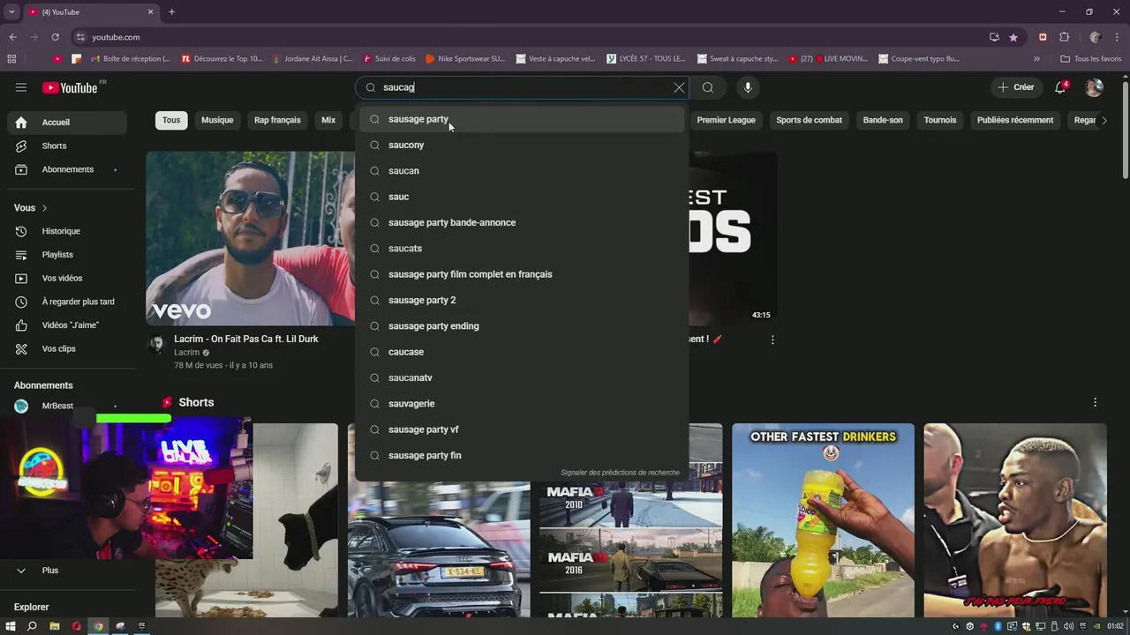This screenshot has width=1130, height=635.
Task: Click into the YouTube search field
Action: pos(521,87)
